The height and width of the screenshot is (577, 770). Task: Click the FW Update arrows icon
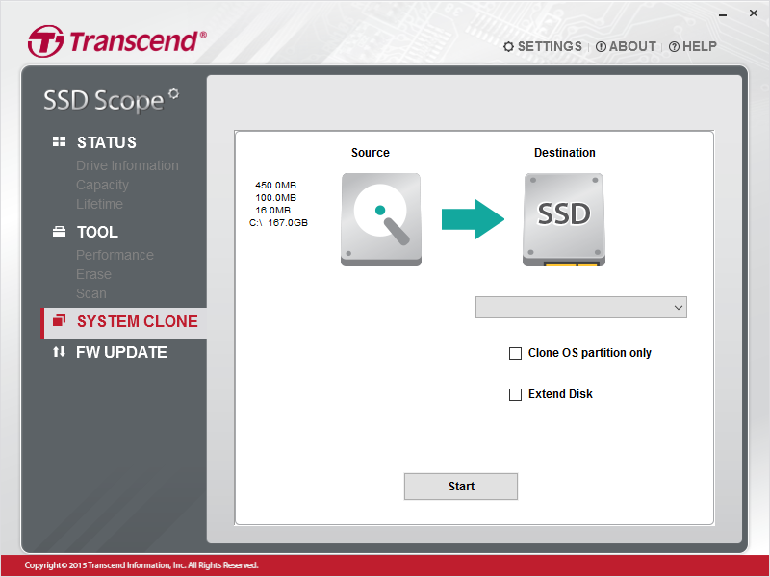point(59,352)
